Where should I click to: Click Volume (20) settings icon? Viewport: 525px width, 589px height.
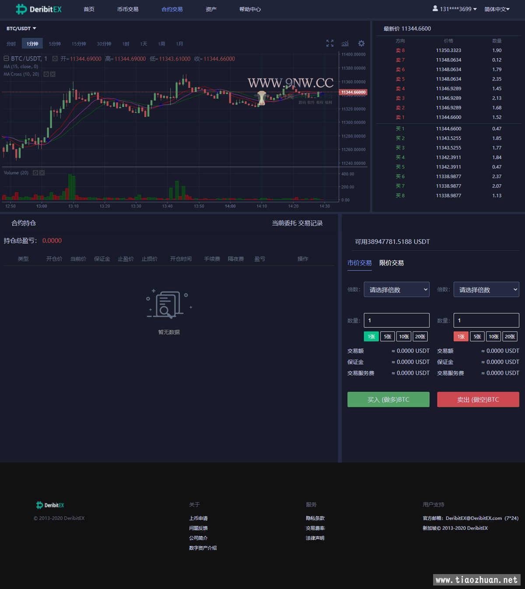[x=36, y=173]
